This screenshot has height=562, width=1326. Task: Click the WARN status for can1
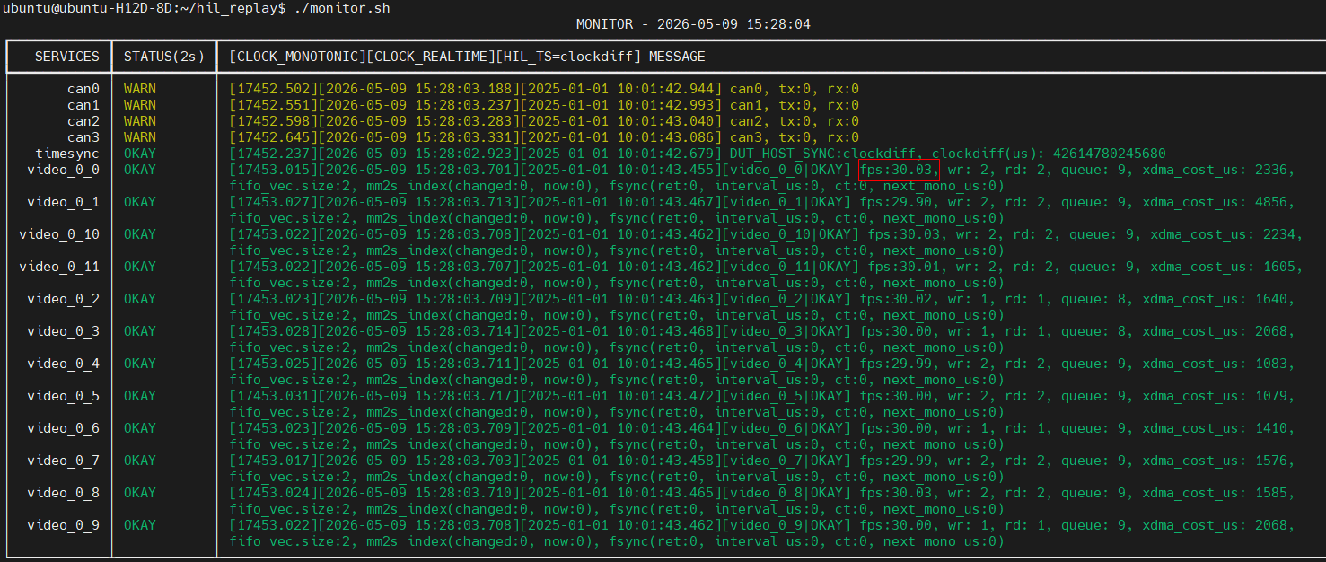click(140, 105)
